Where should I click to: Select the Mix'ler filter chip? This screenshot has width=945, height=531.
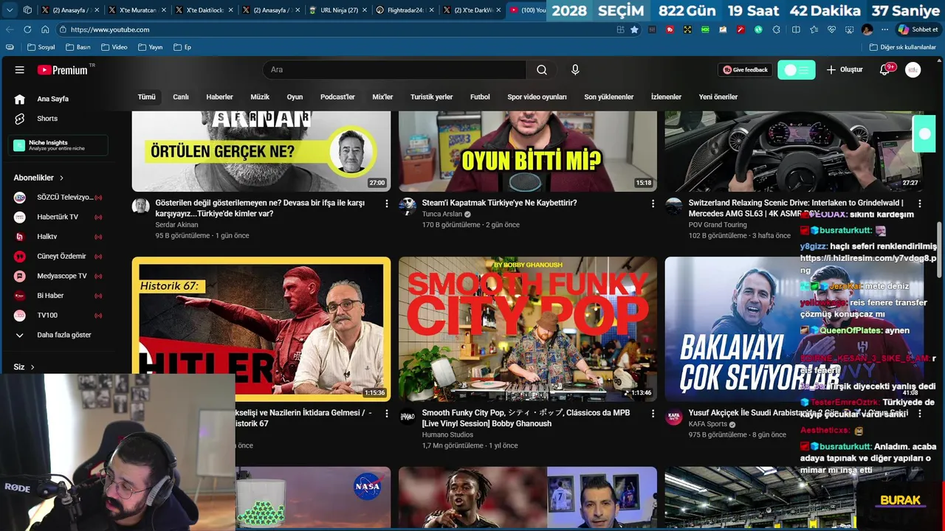point(382,97)
